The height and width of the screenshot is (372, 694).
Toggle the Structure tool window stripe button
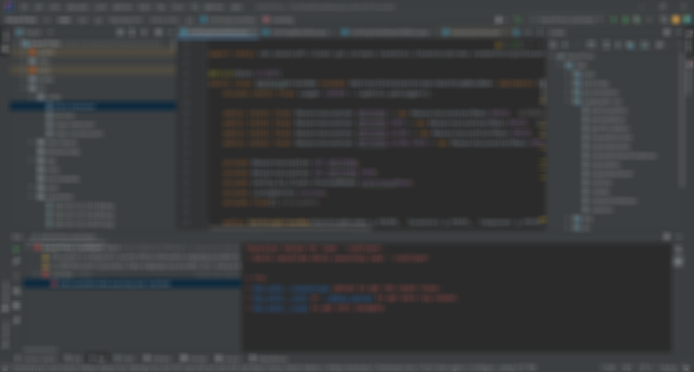[5, 294]
